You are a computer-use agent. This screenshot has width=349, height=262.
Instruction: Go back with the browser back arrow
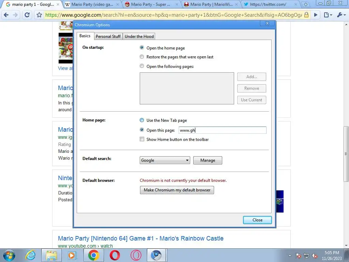pyautogui.click(x=6, y=15)
